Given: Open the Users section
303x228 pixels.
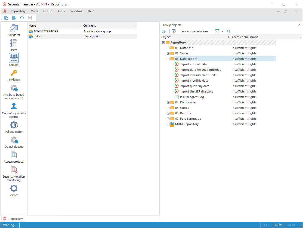Looking at the screenshot, I should [14, 45].
